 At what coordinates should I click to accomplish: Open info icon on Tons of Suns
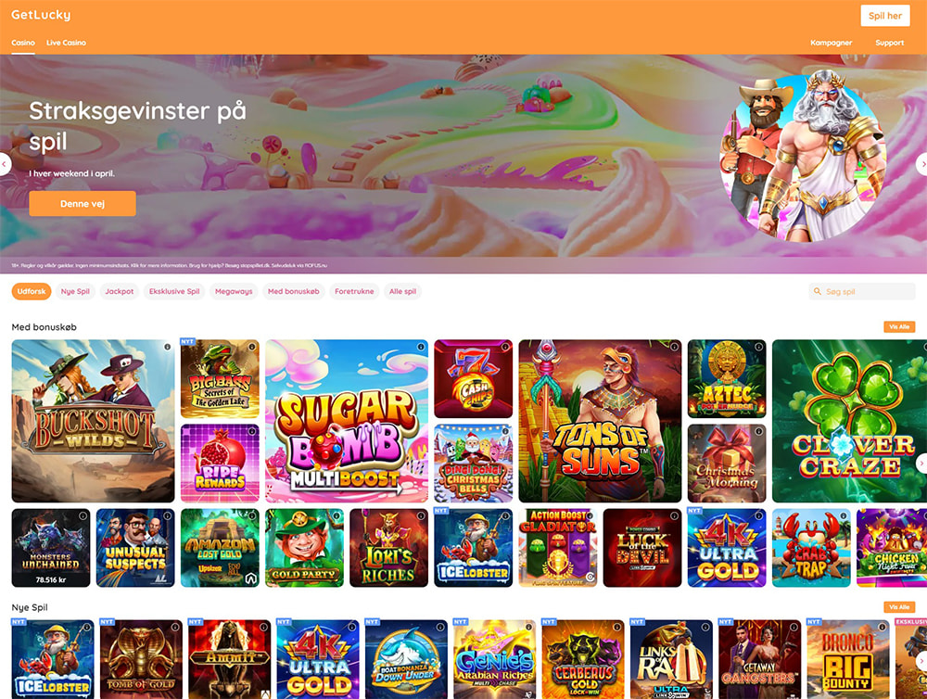pos(675,347)
